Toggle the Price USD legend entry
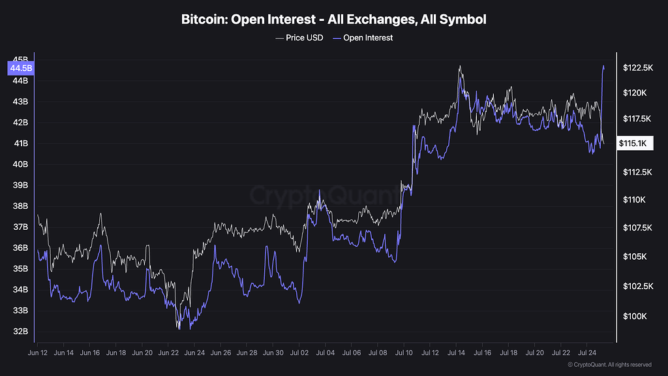This screenshot has width=668, height=376. tap(299, 38)
